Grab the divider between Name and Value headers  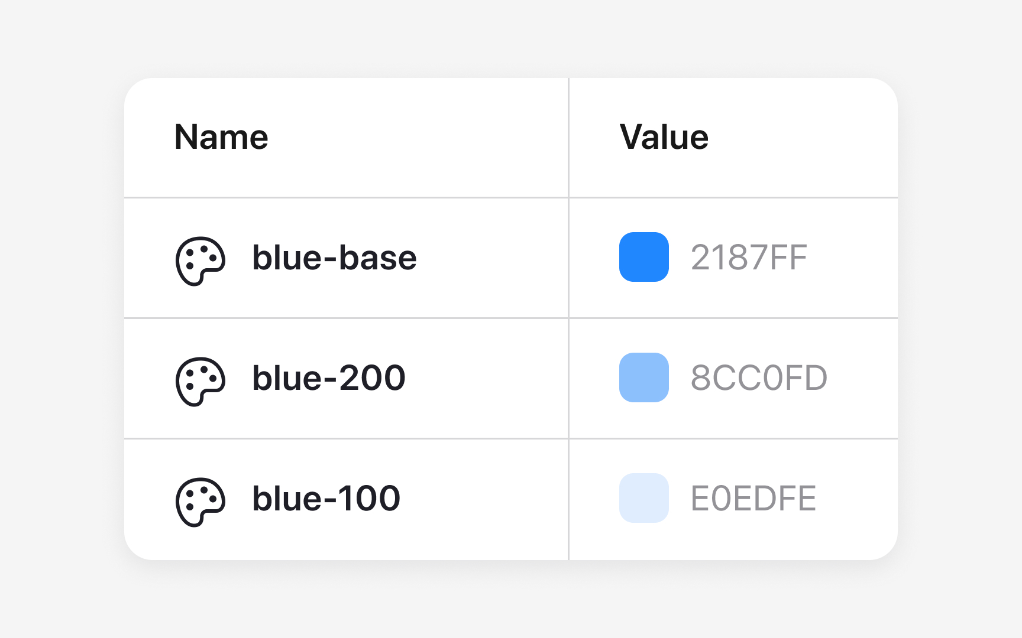(568, 138)
